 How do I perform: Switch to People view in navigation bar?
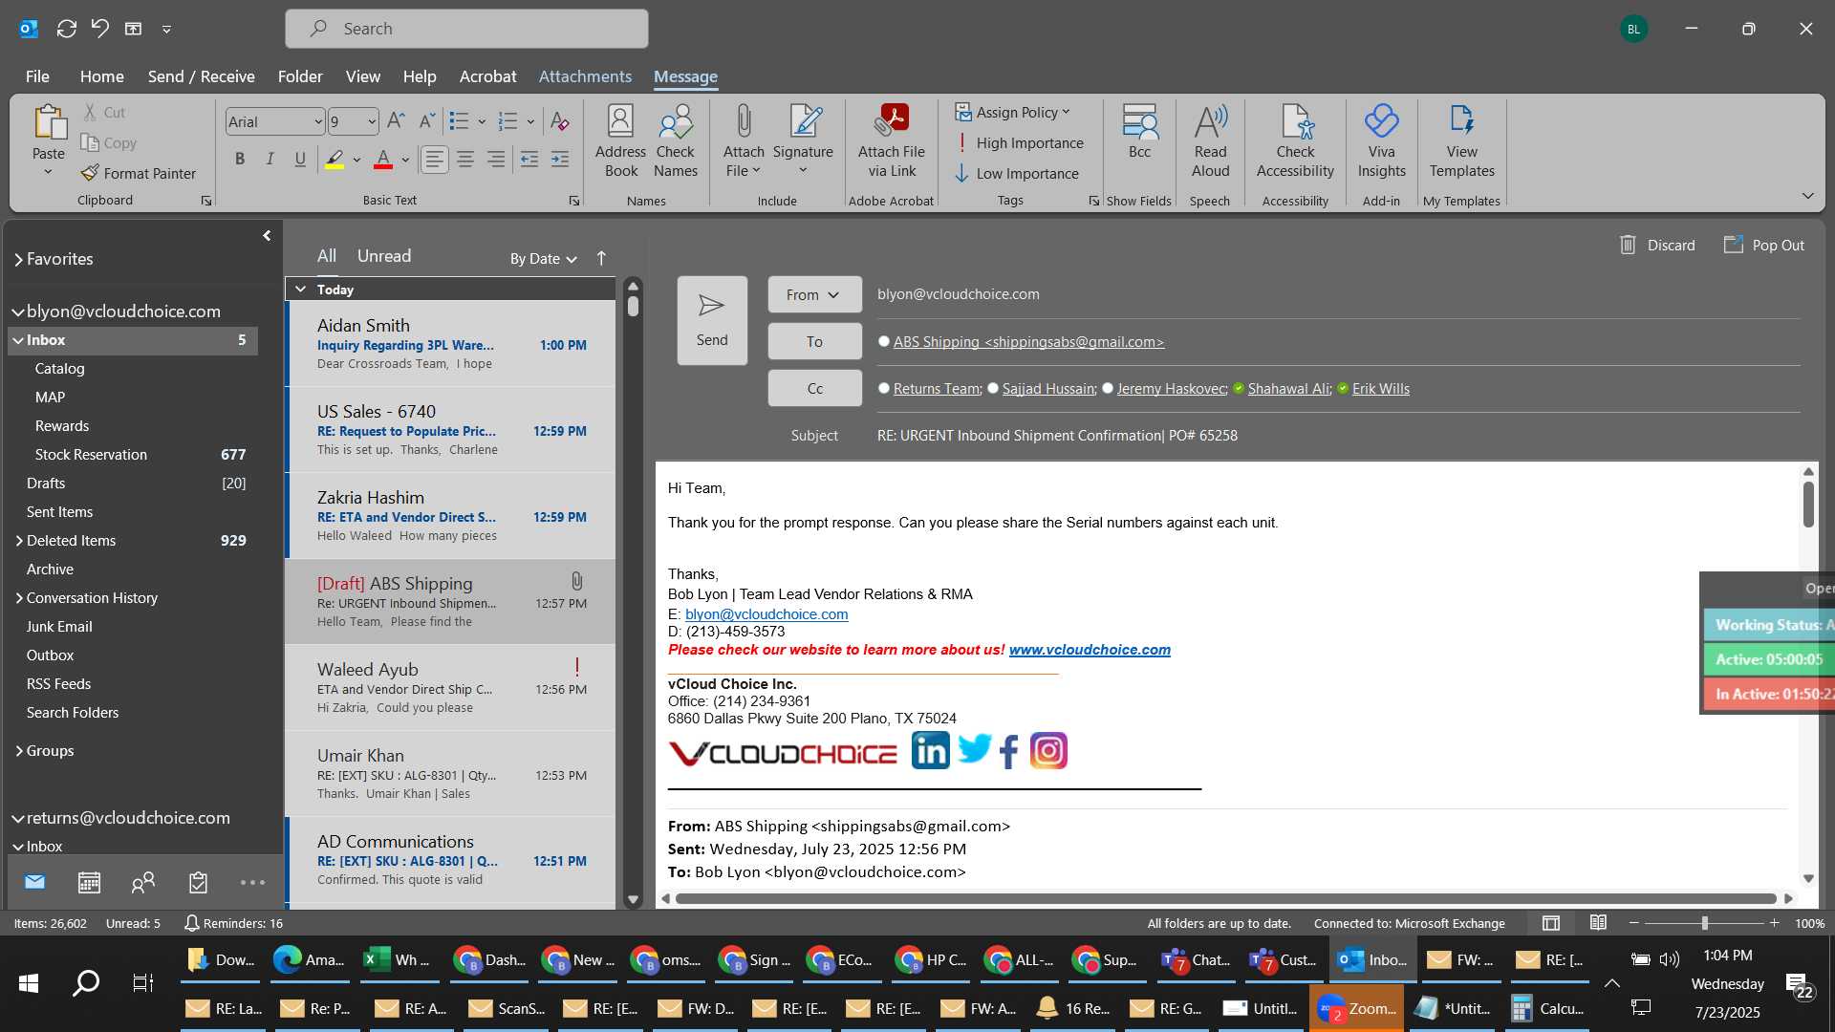click(x=143, y=883)
